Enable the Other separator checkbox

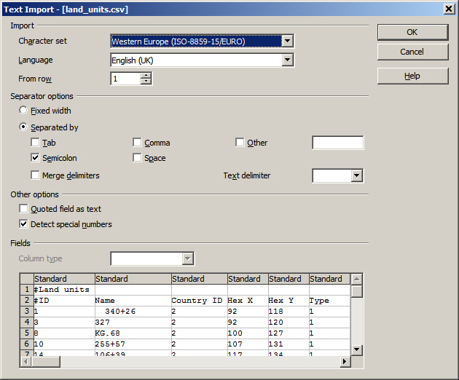pyautogui.click(x=240, y=143)
